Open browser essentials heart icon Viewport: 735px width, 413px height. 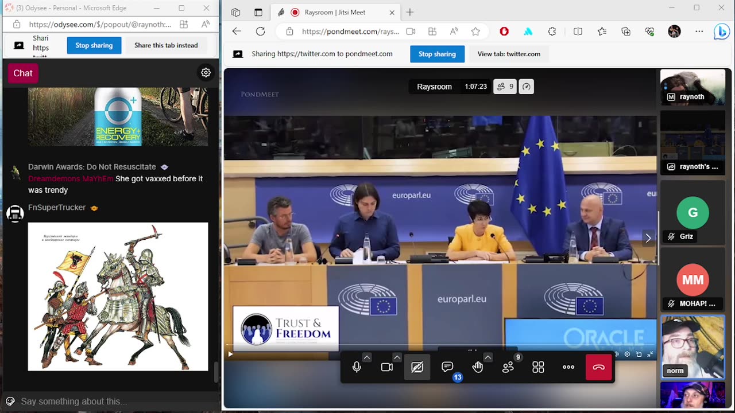tap(649, 32)
